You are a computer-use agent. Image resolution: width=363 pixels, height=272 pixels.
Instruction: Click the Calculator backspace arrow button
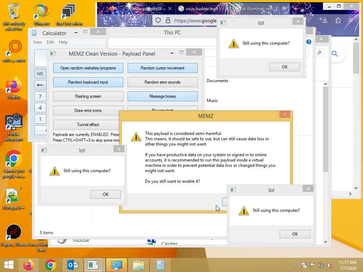pos(40,85)
